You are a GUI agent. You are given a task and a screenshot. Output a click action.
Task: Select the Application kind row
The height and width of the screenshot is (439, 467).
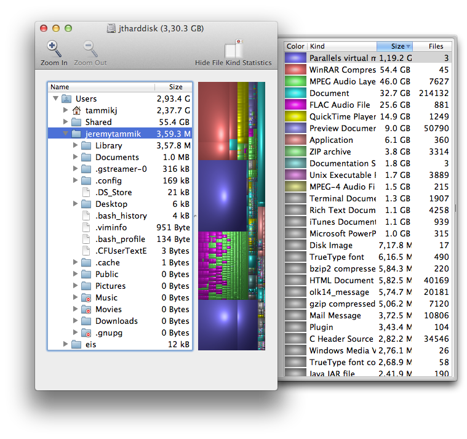pyautogui.click(x=368, y=140)
